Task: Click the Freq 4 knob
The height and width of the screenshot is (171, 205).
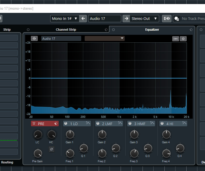Action: 166,153
